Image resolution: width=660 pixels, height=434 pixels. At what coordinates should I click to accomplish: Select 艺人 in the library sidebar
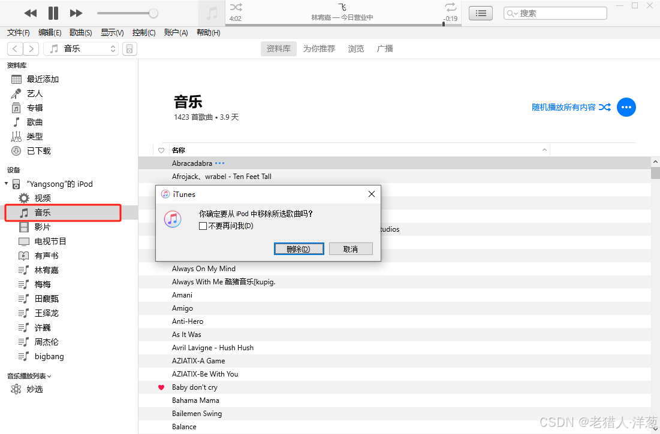coord(35,93)
